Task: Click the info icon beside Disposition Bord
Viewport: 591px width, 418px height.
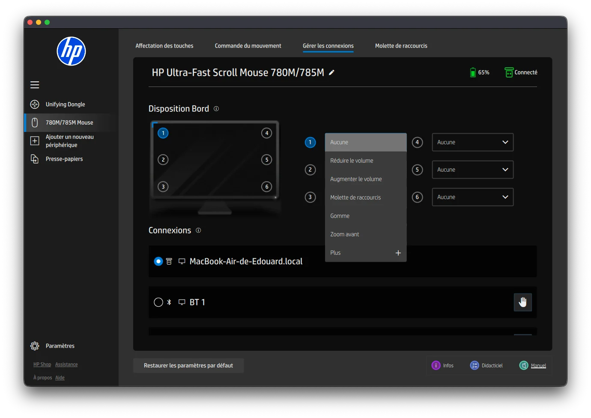Action: [216, 109]
